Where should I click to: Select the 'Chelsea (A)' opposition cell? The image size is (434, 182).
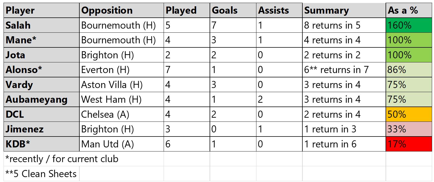pos(121,114)
